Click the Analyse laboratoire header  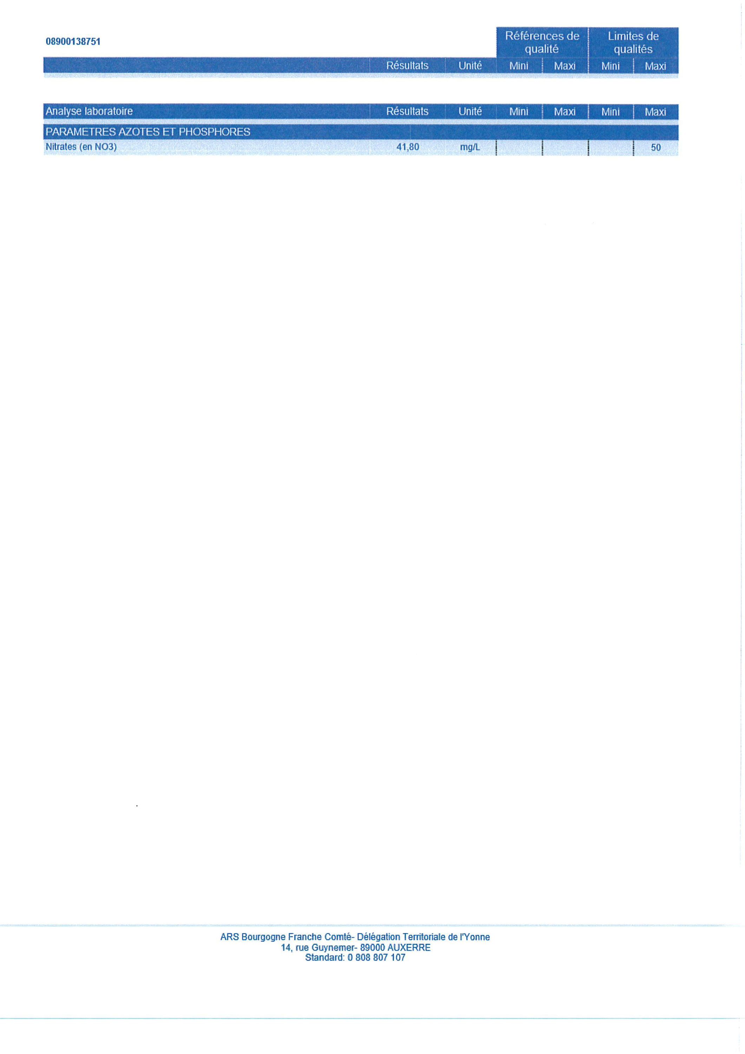(x=89, y=111)
